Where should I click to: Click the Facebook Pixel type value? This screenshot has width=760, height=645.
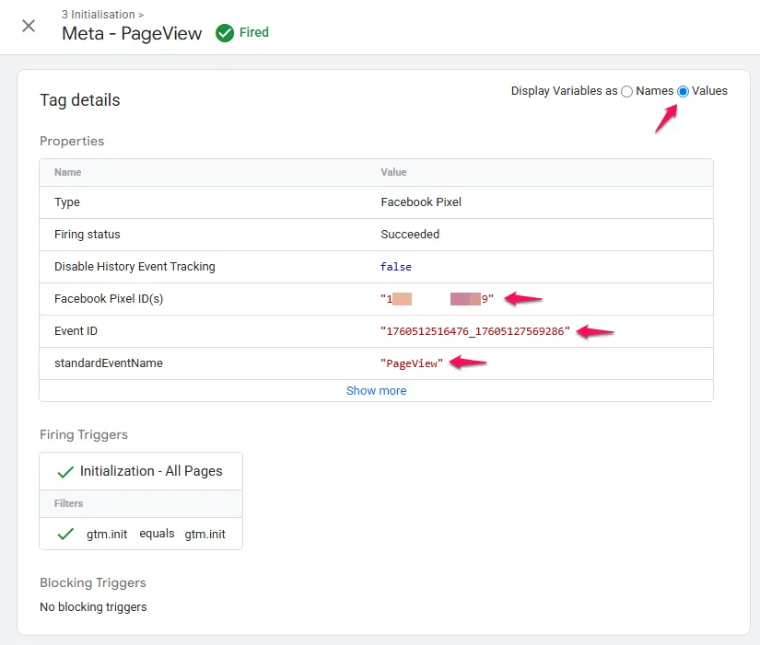421,202
